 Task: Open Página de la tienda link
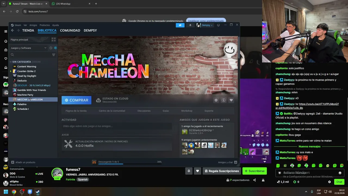[x=76, y=111]
